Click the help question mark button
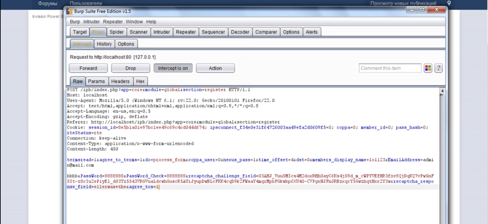488x224 pixels. [x=438, y=68]
